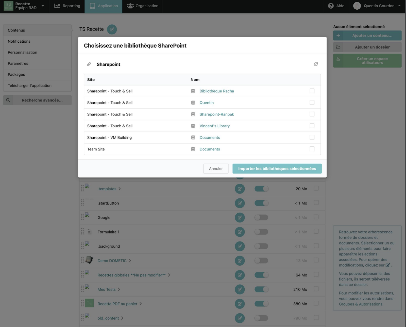The height and width of the screenshot is (327, 406).
Task: Open the Sharepoint-Ranpak library link
Action: pyautogui.click(x=217, y=114)
